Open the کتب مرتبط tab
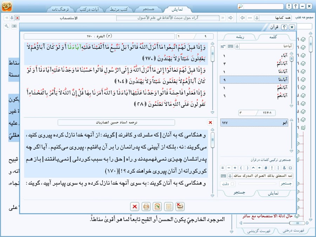This screenshot has height=237, width=316. click(119, 9)
